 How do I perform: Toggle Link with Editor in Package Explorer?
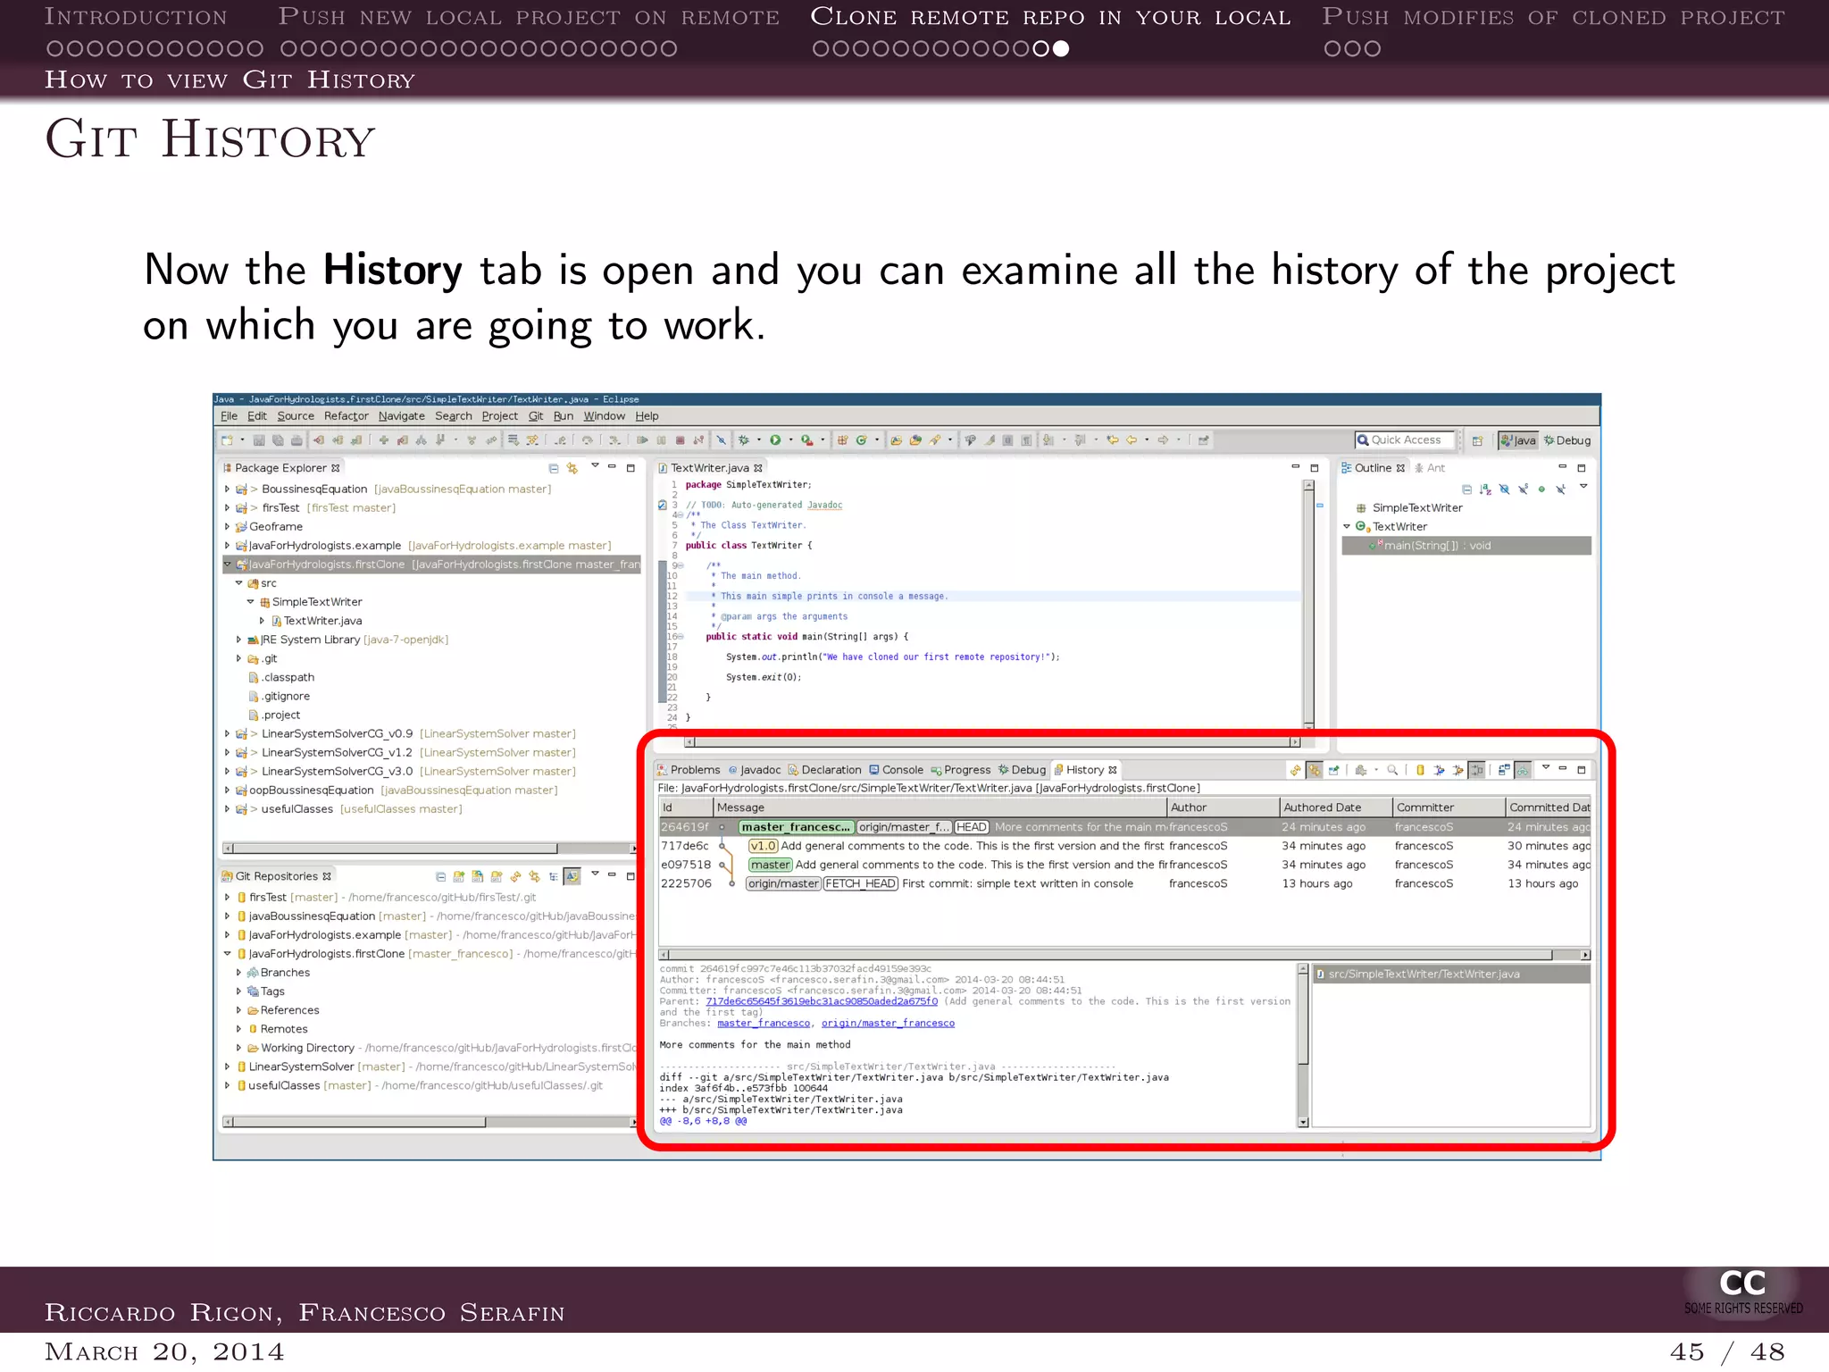click(572, 468)
